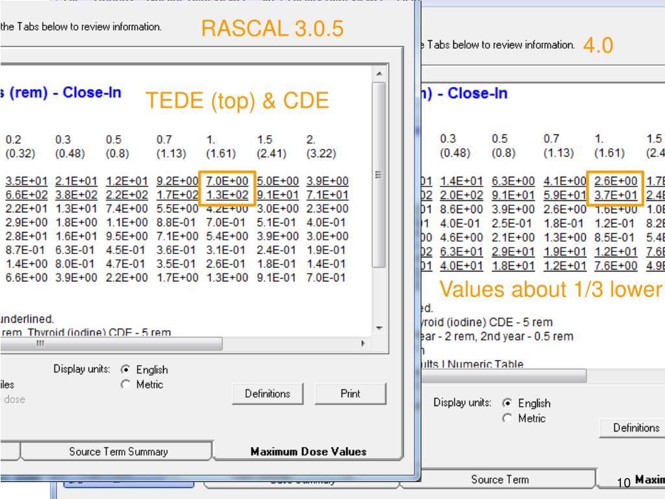Click the 2.5E-01 value in 4.0 table
This screenshot has height=499, width=665.
click(x=513, y=224)
